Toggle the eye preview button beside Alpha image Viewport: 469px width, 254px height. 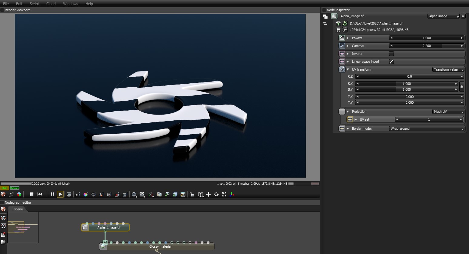[x=463, y=16]
